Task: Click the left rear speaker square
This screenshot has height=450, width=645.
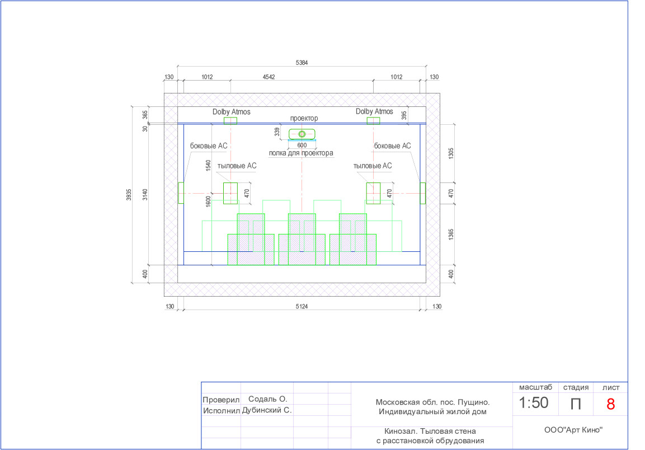Action: [x=230, y=193]
